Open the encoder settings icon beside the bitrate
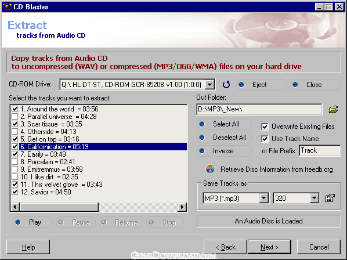 pos(330,198)
